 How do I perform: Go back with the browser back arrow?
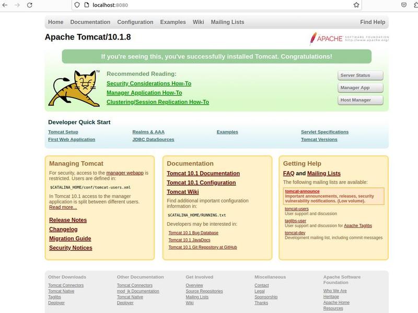point(5,5)
